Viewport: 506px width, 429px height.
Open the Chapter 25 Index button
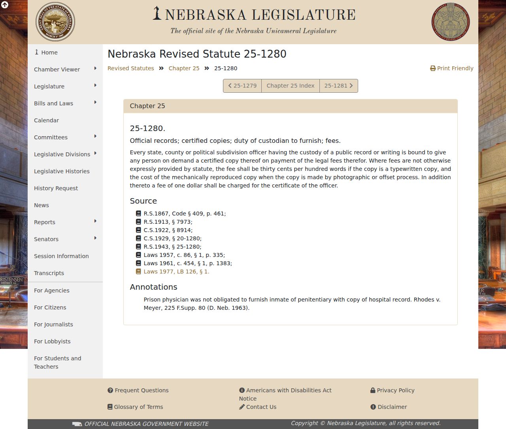pos(291,86)
